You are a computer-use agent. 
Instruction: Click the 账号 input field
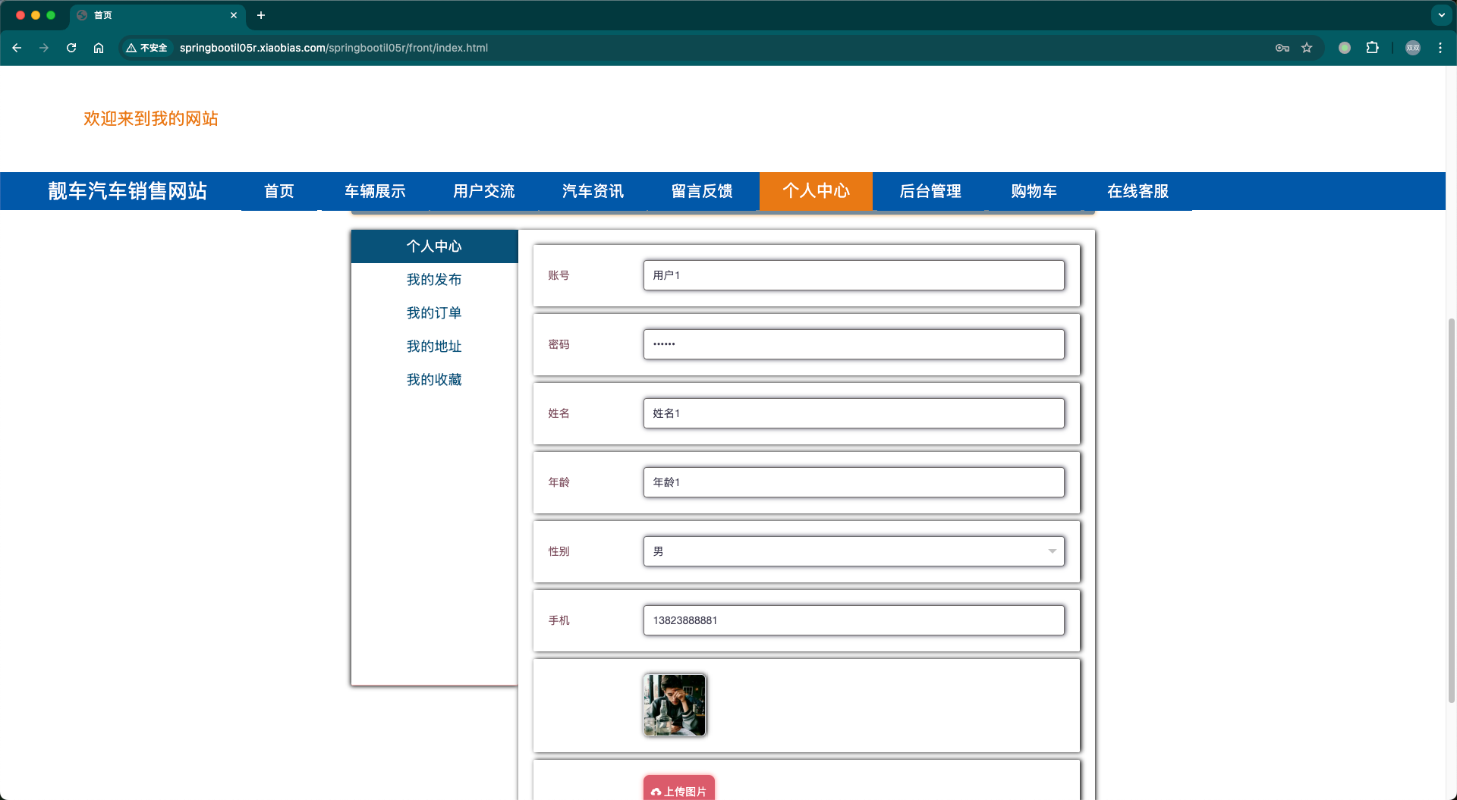pyautogui.click(x=854, y=275)
